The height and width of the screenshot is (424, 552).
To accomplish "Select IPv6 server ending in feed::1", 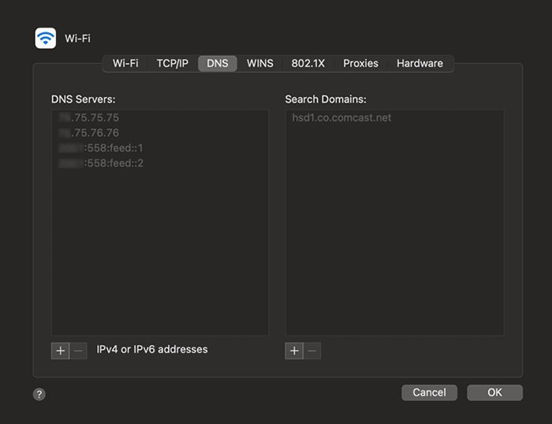I will 101,148.
